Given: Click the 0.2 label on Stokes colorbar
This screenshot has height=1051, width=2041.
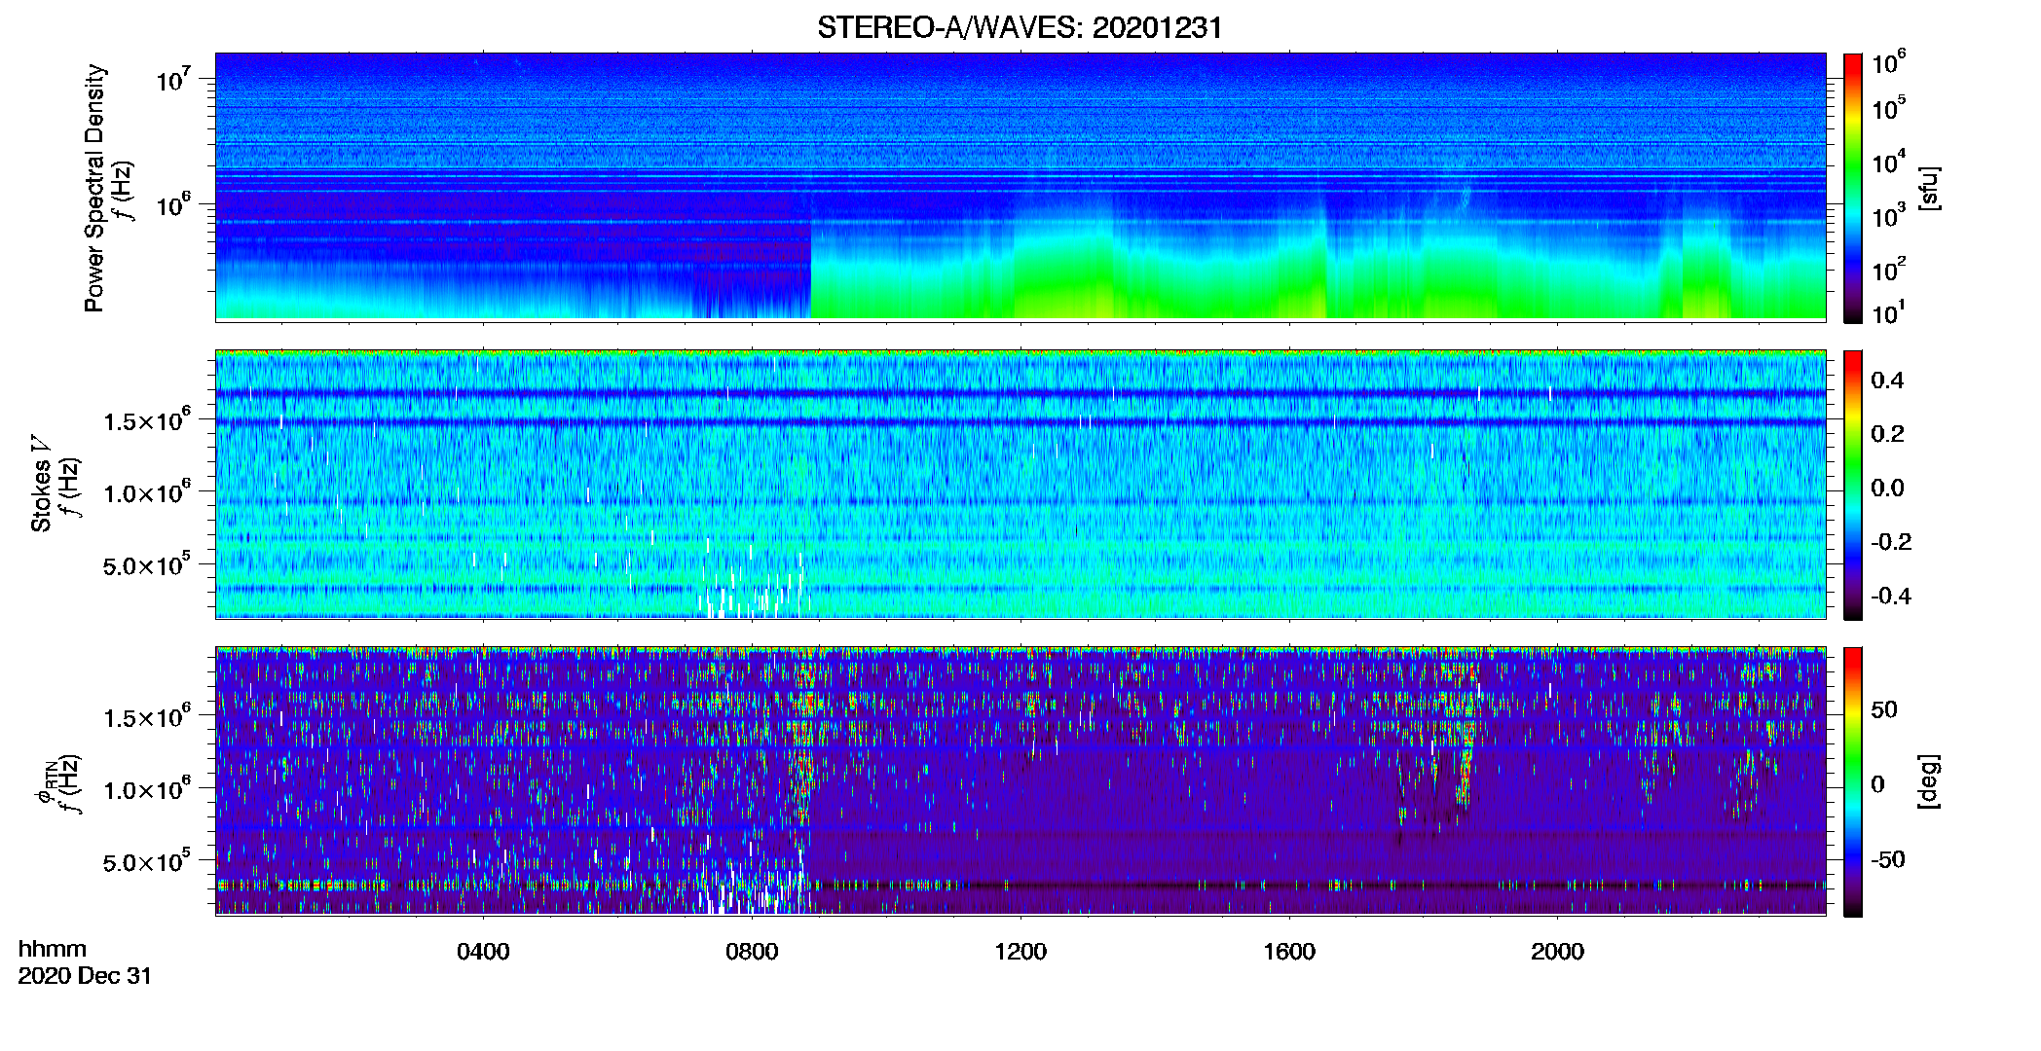Looking at the screenshot, I should [x=1887, y=434].
